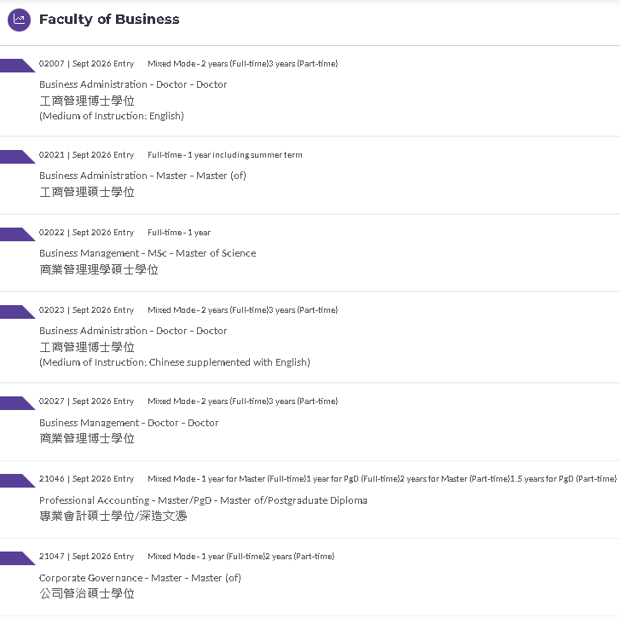Select Business Management - MSc - Master of Science
Viewport: 620px width, 618px height.
[x=148, y=253]
